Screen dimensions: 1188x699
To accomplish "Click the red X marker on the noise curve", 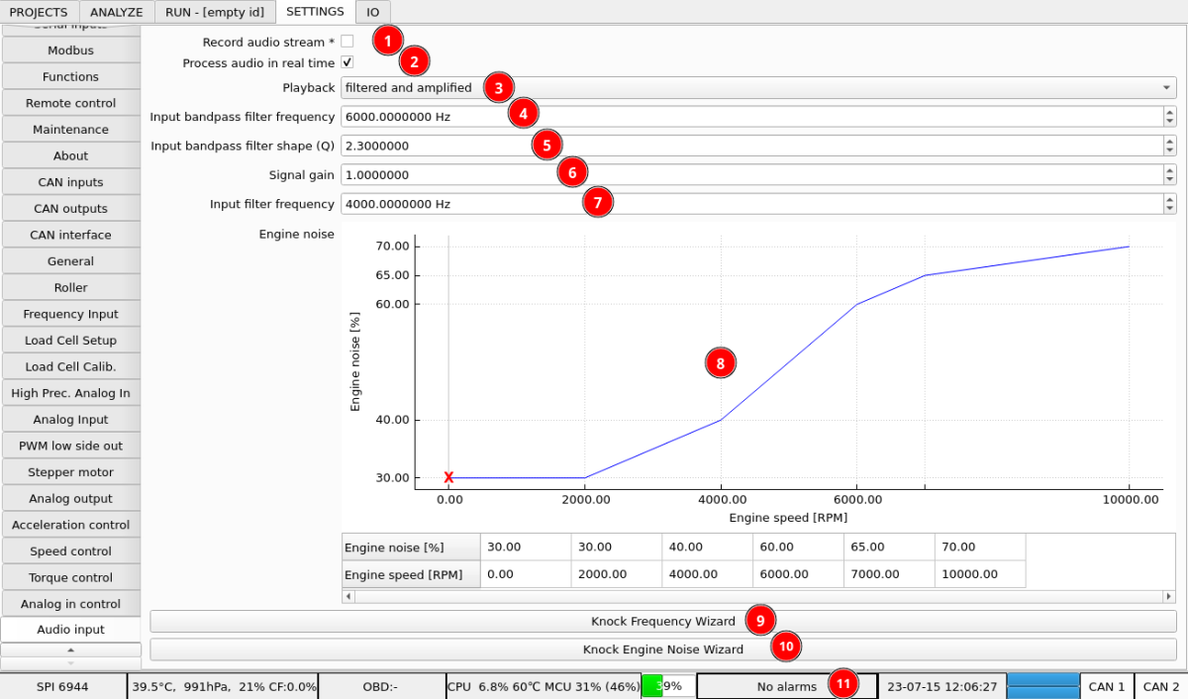I will click(x=450, y=477).
